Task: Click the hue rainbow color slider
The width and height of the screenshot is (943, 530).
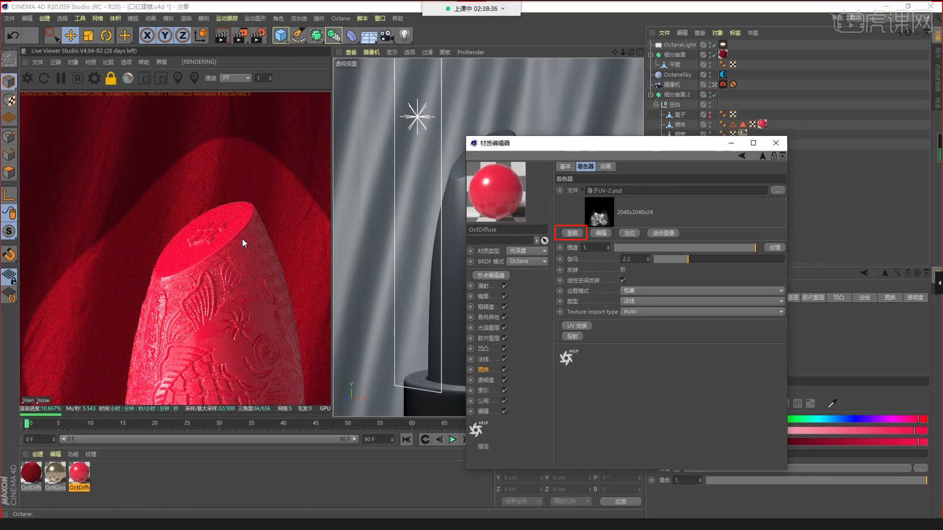Action: pos(857,419)
